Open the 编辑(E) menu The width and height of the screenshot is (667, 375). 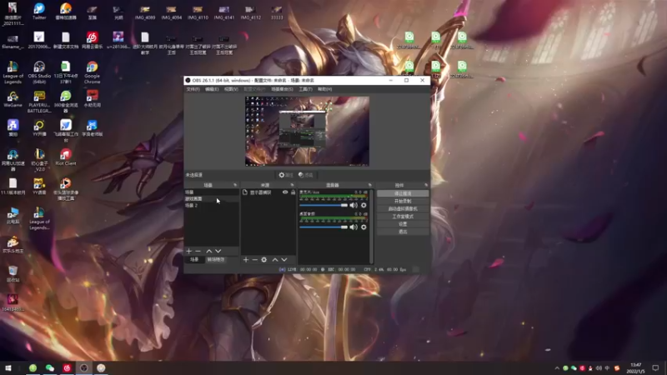coord(212,89)
